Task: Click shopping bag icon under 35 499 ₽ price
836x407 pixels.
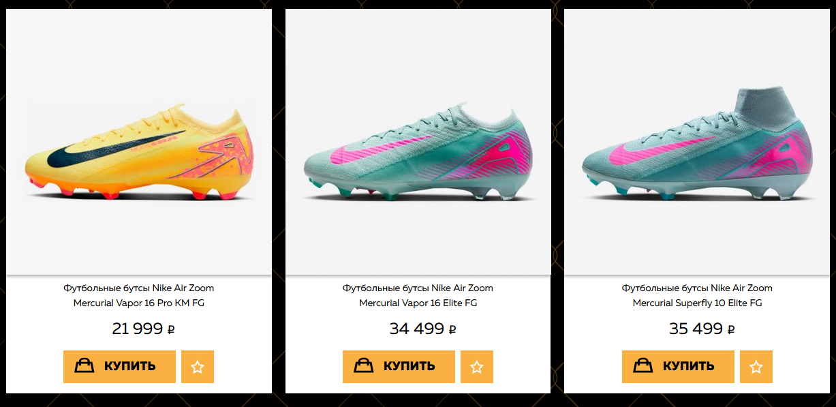Action: [x=643, y=366]
